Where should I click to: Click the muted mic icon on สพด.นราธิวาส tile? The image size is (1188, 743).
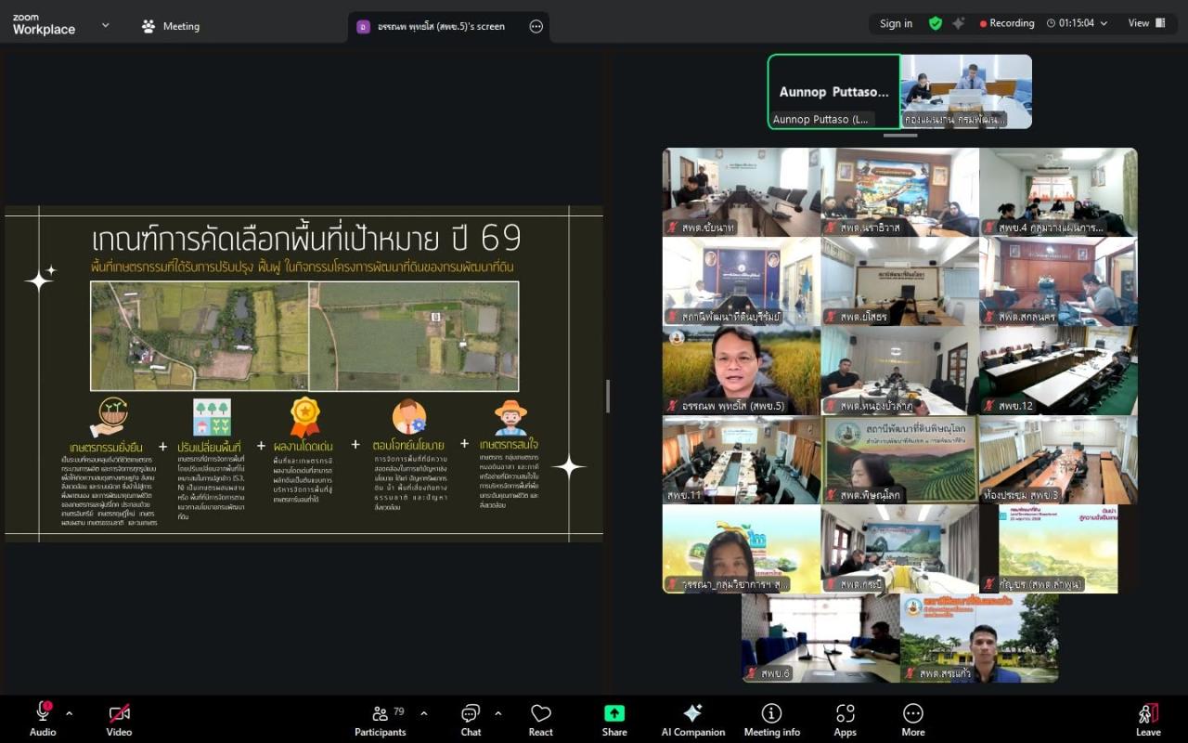[831, 228]
